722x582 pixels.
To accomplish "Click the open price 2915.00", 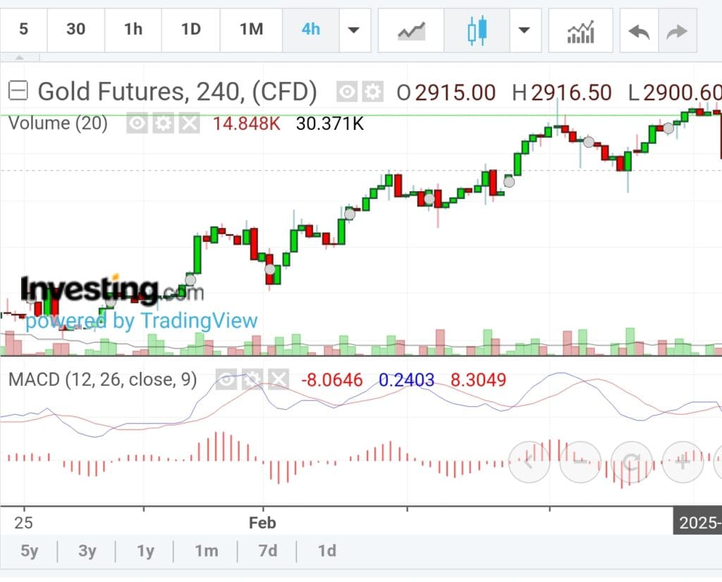I will coord(455,92).
